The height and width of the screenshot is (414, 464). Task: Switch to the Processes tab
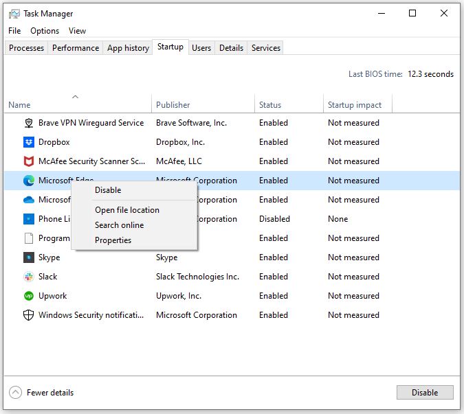point(26,48)
